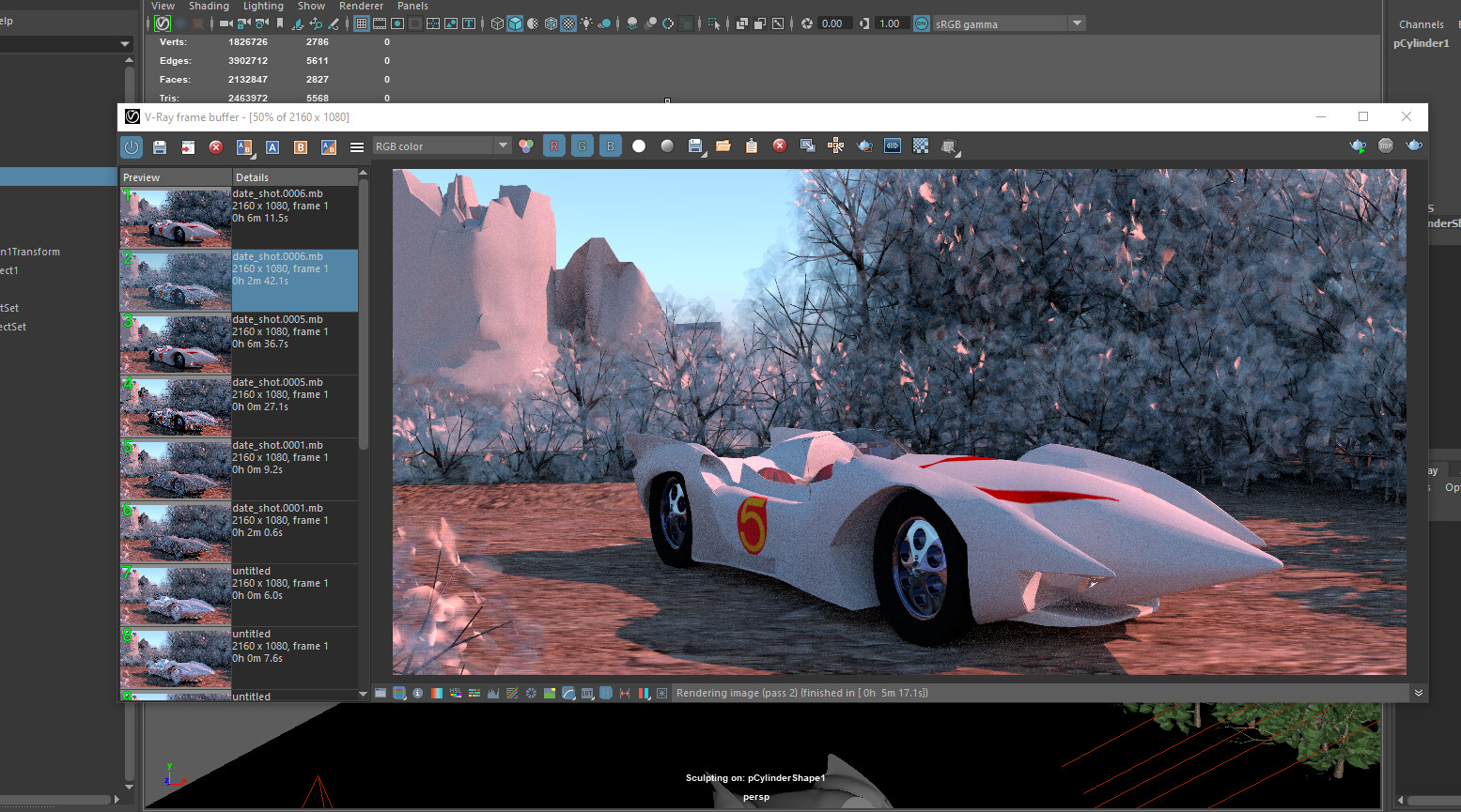
Task: Select the untitled render taking 6.0s
Action: 240,595
